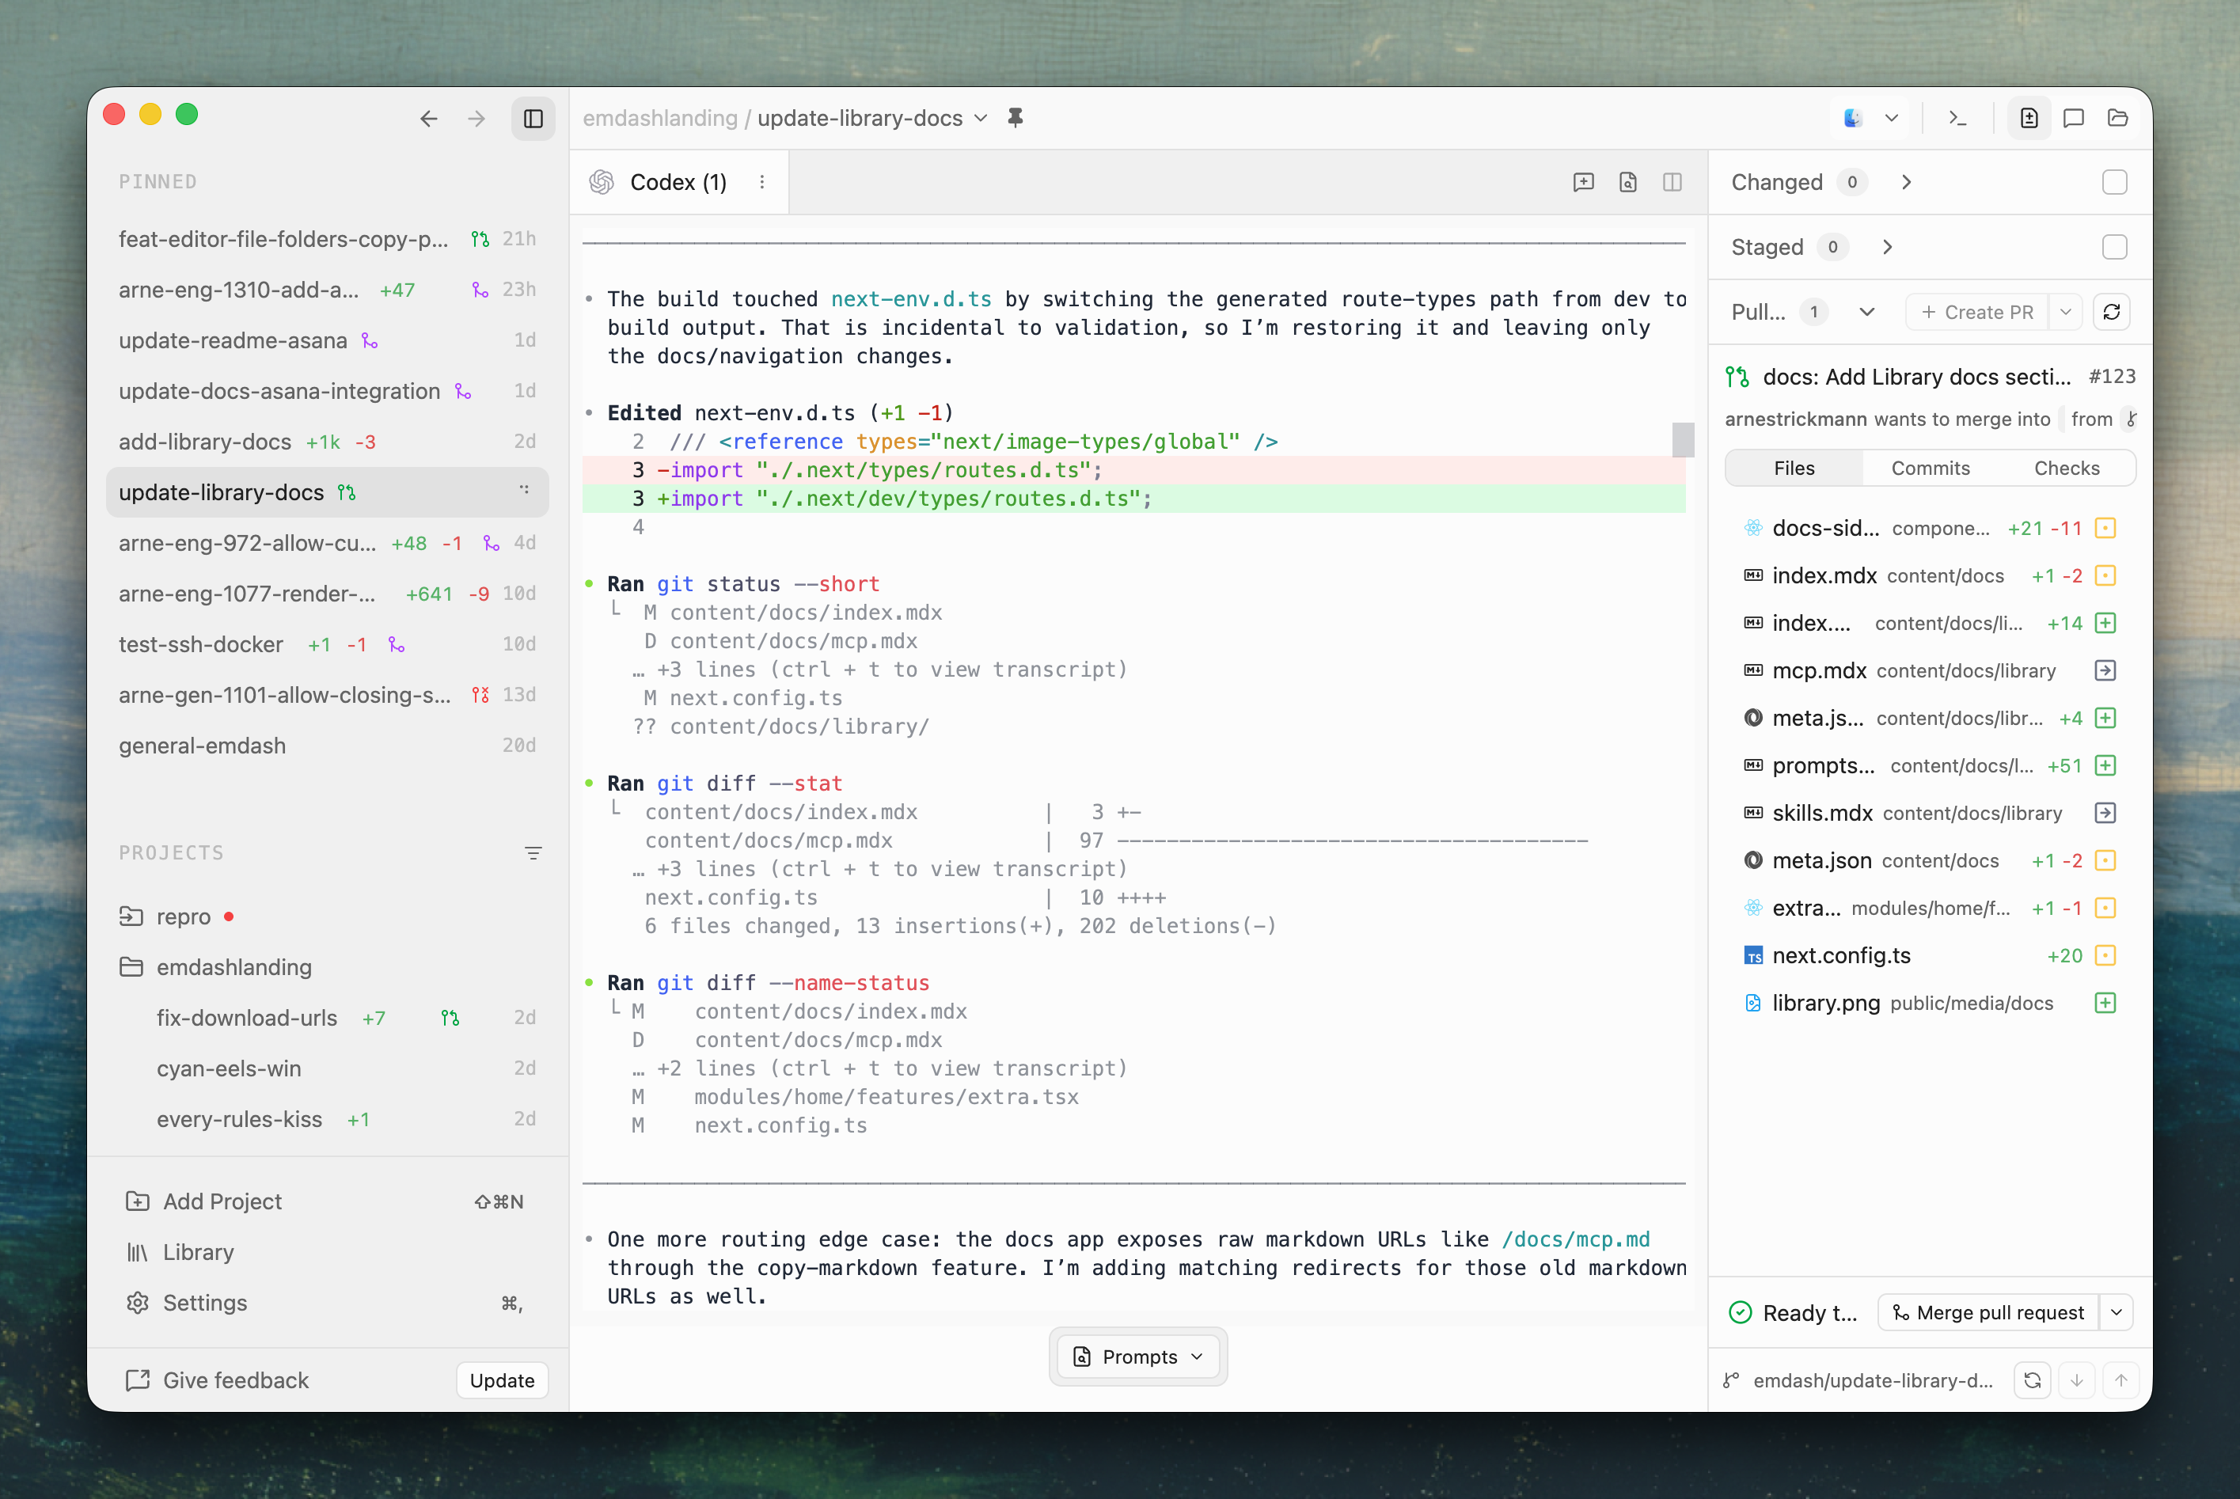Screen dimensions: 2240x1499
Task: Switch to the Commits tab
Action: (x=1931, y=469)
